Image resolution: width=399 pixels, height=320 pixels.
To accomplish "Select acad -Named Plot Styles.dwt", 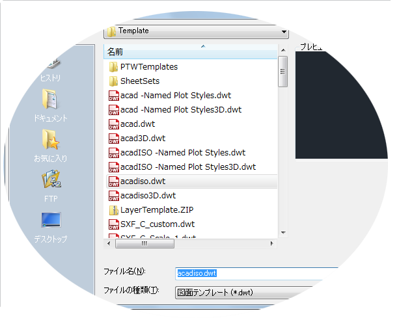I will click(176, 96).
